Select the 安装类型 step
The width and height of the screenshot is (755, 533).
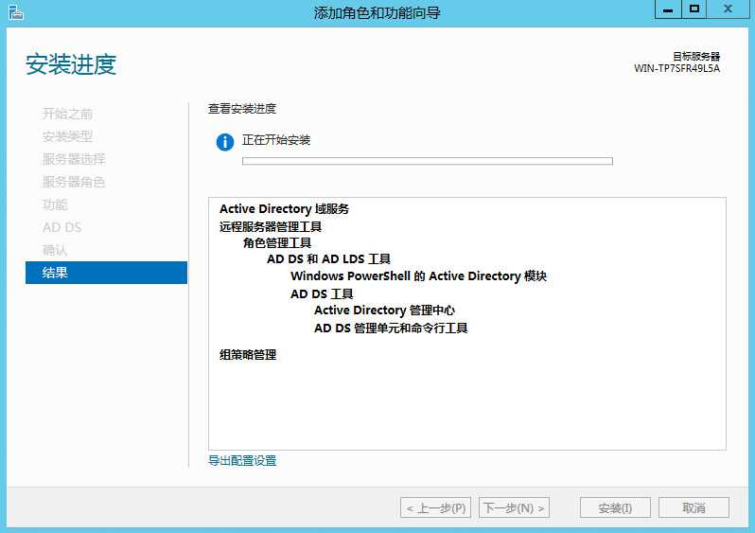point(67,137)
